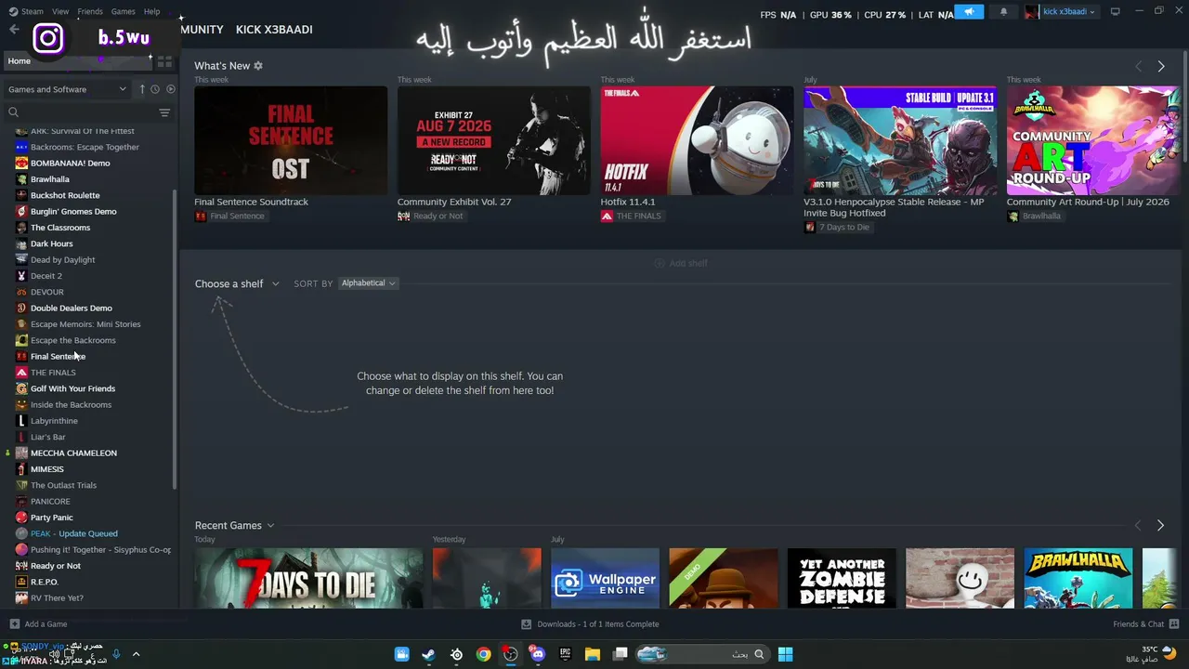
Task: Sort library list with the up arrow icon
Action: click(x=142, y=89)
